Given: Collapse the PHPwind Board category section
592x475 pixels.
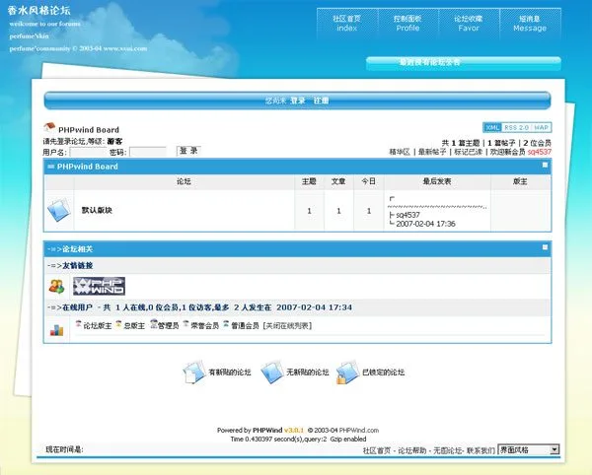Looking at the screenshot, I should click(545, 166).
